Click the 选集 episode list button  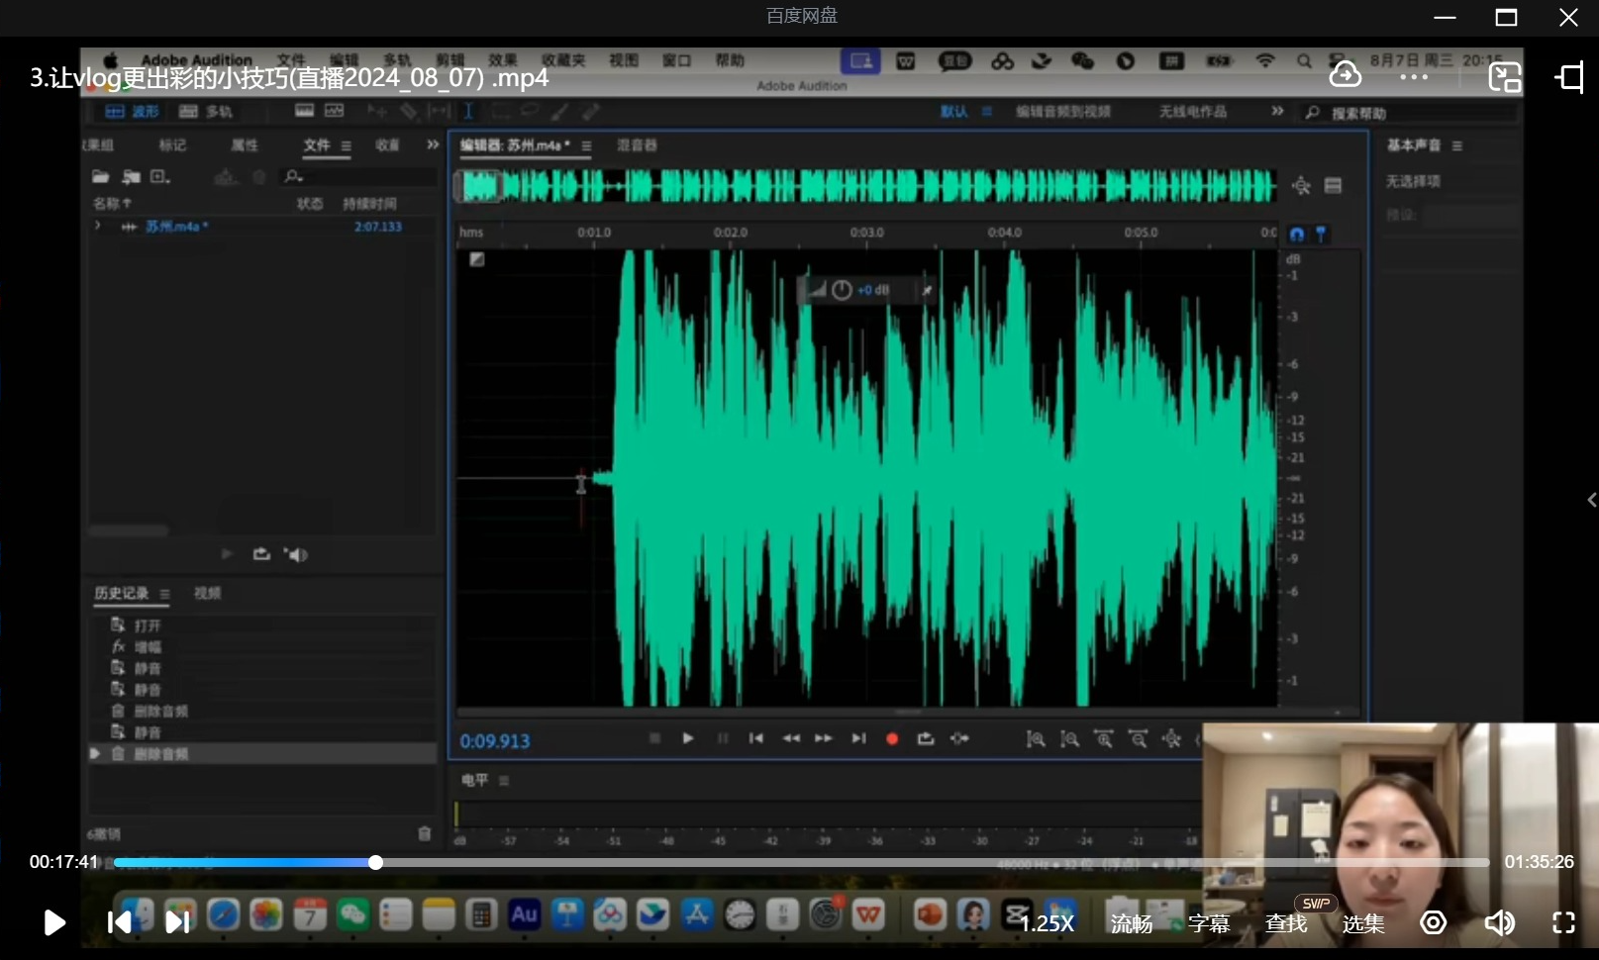pos(1362,923)
